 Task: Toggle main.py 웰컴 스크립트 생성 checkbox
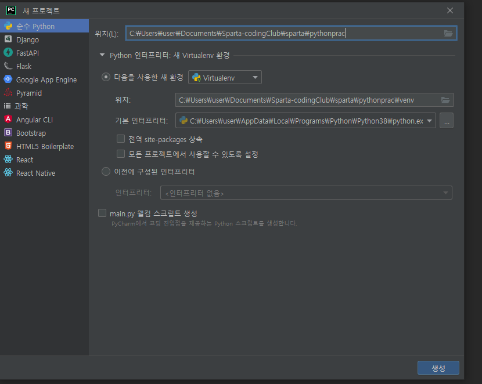click(102, 213)
